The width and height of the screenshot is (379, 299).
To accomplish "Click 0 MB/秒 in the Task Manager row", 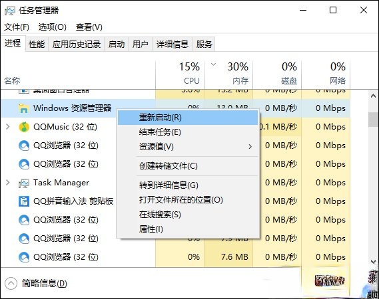I will point(280,183).
